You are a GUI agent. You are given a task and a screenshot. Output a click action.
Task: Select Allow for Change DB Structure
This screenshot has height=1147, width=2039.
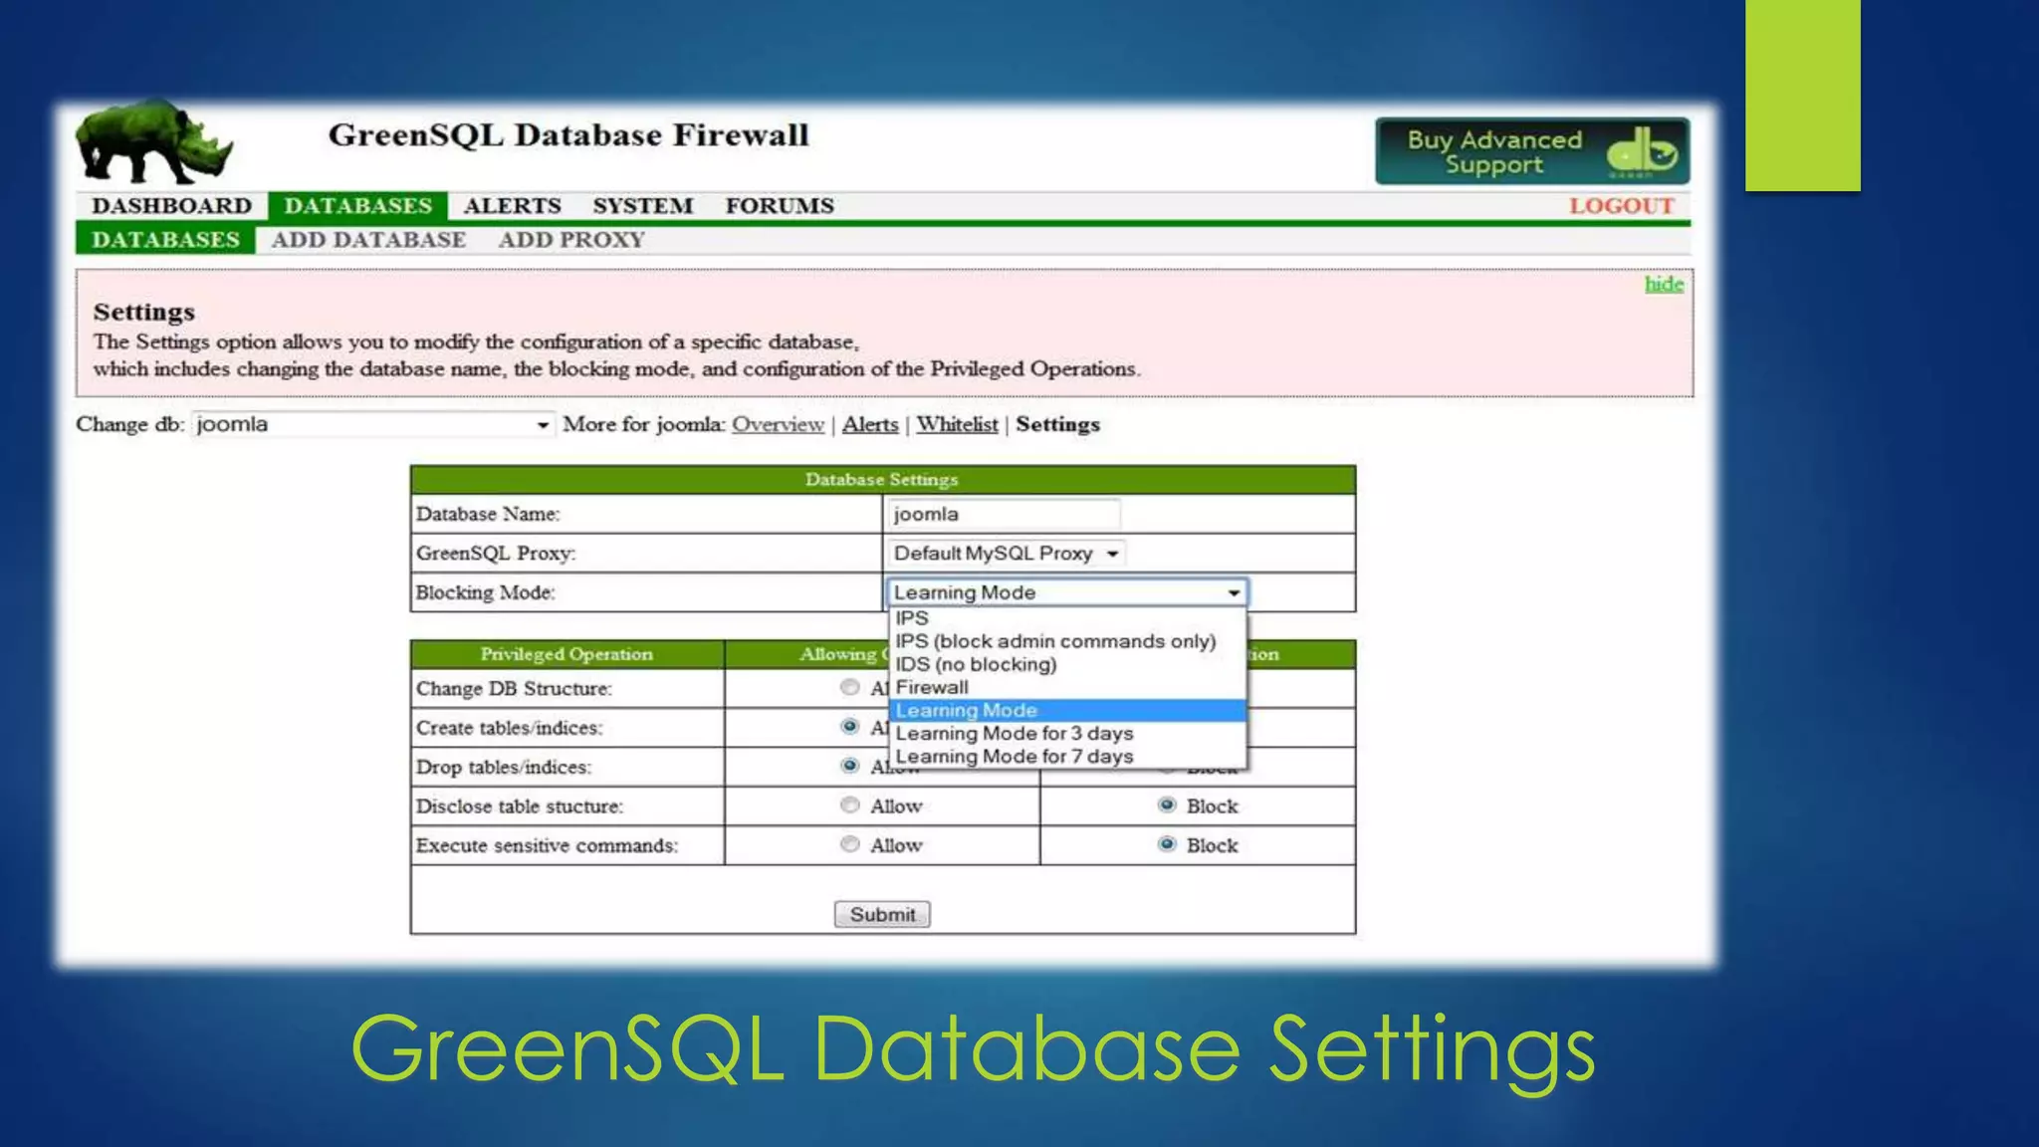pyautogui.click(x=849, y=687)
